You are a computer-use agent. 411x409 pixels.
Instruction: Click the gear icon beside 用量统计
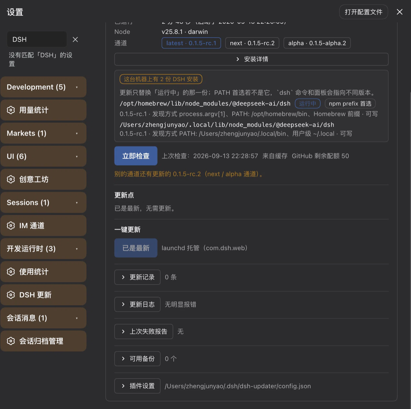click(x=11, y=110)
